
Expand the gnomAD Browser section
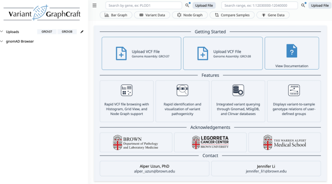(1, 41)
